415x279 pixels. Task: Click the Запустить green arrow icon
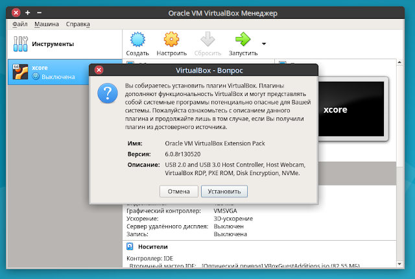243,40
